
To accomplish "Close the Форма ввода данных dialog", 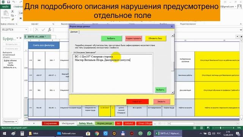I will coord(172,26).
